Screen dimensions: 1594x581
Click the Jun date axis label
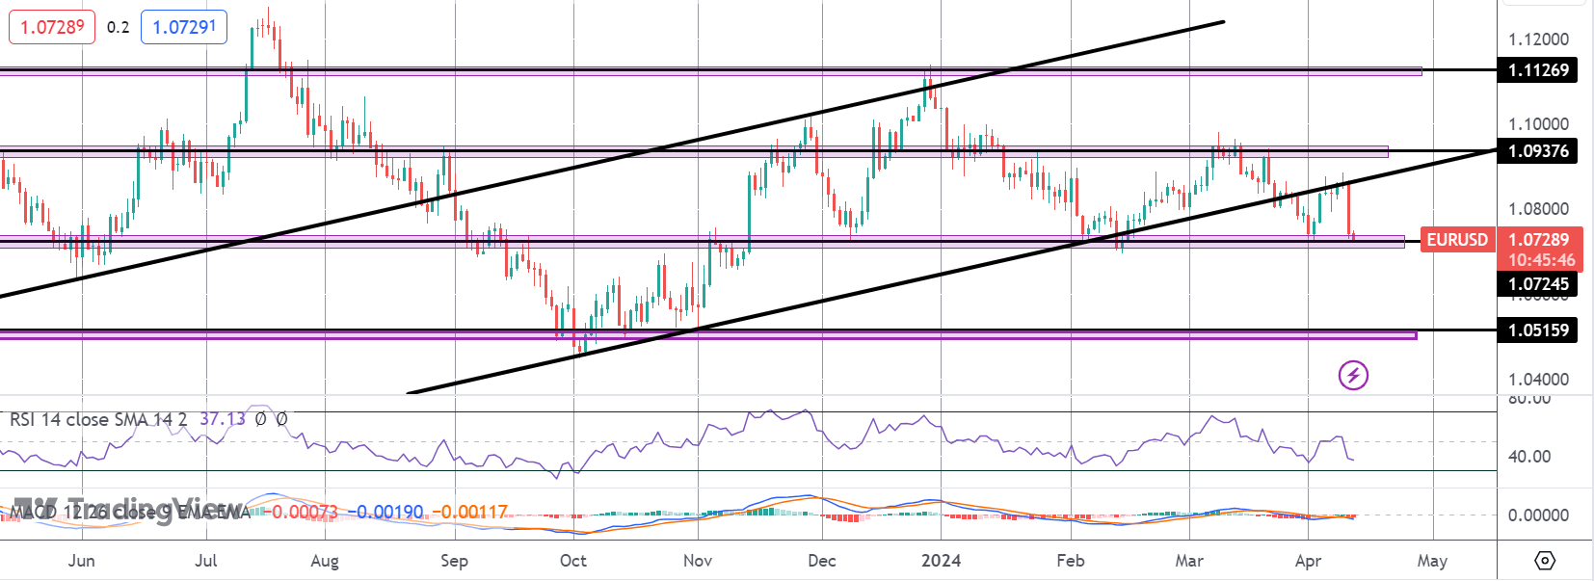tap(82, 561)
